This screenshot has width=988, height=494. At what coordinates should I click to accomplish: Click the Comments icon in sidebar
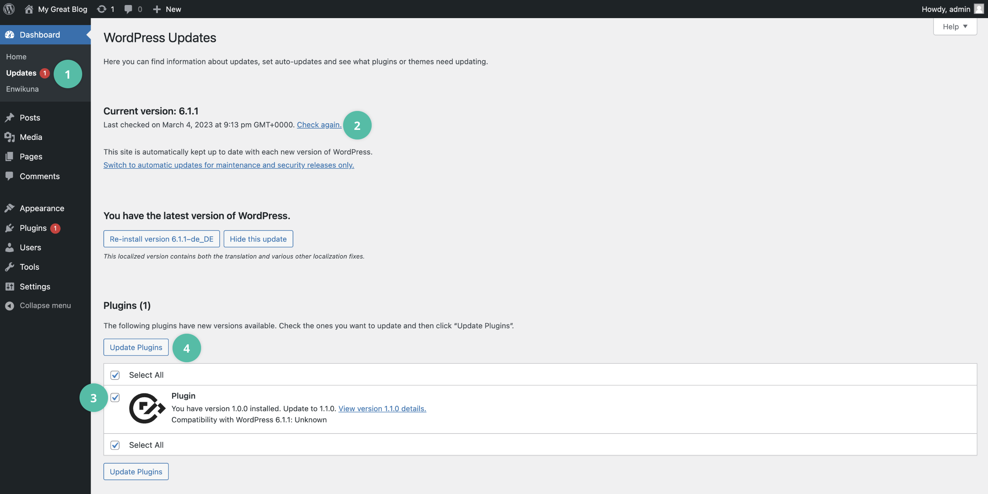[10, 176]
